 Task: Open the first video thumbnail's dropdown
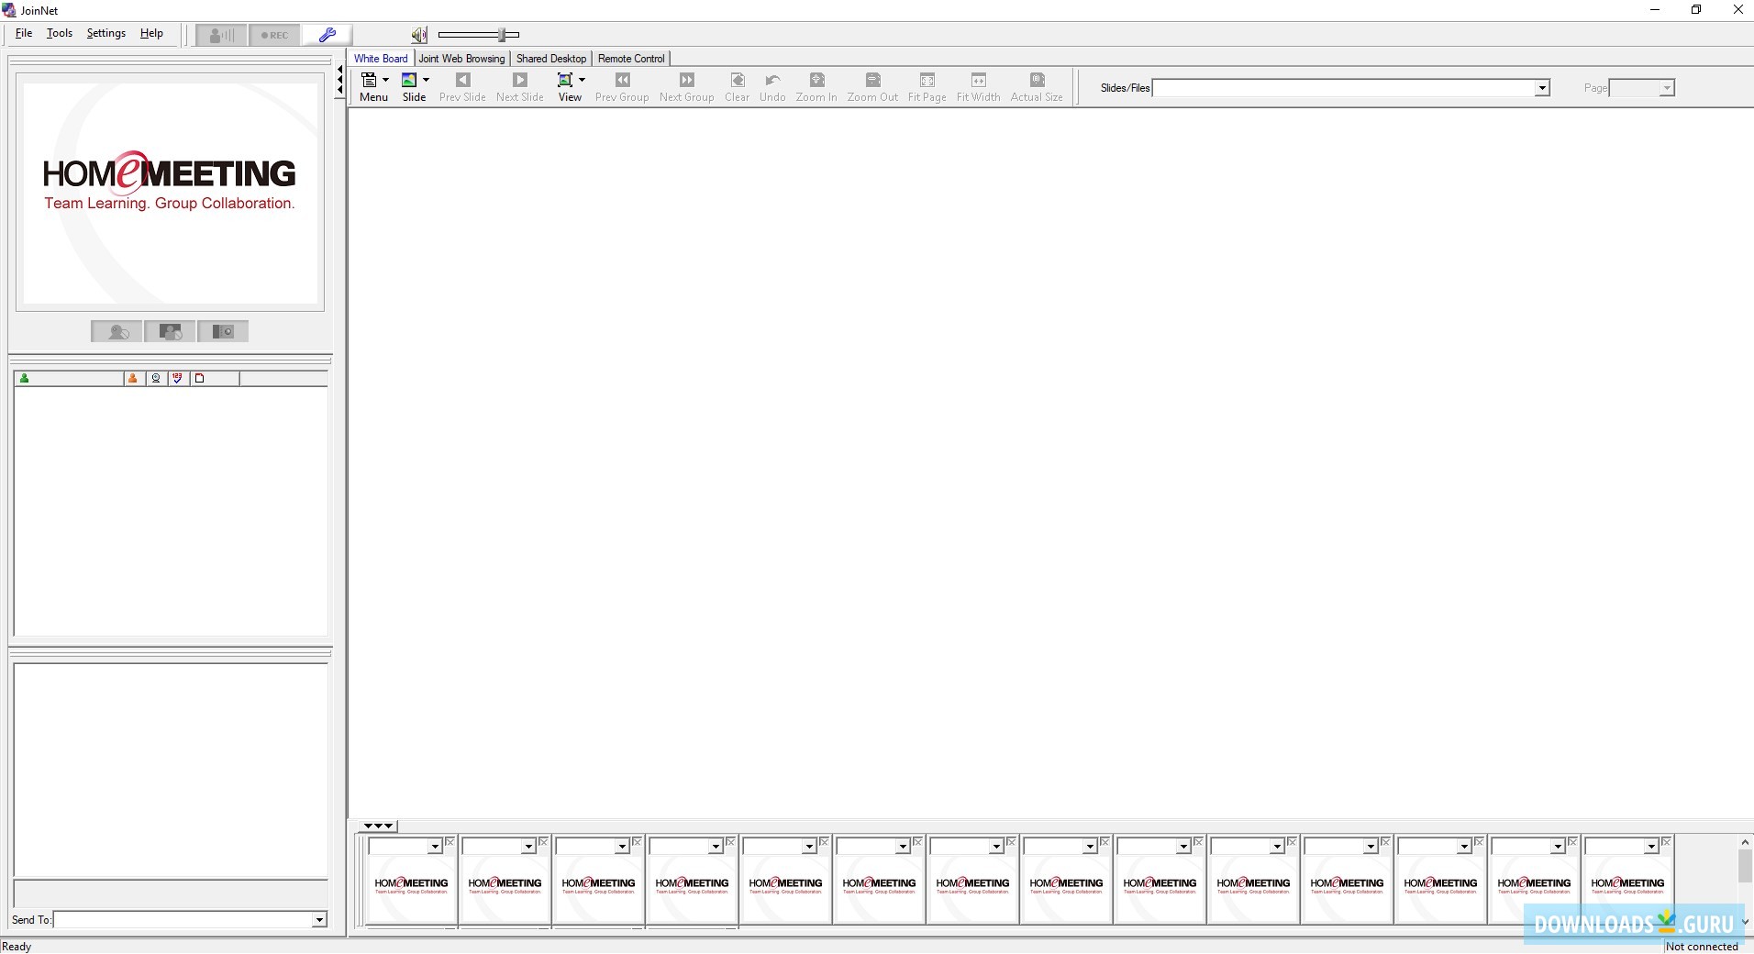tap(435, 847)
